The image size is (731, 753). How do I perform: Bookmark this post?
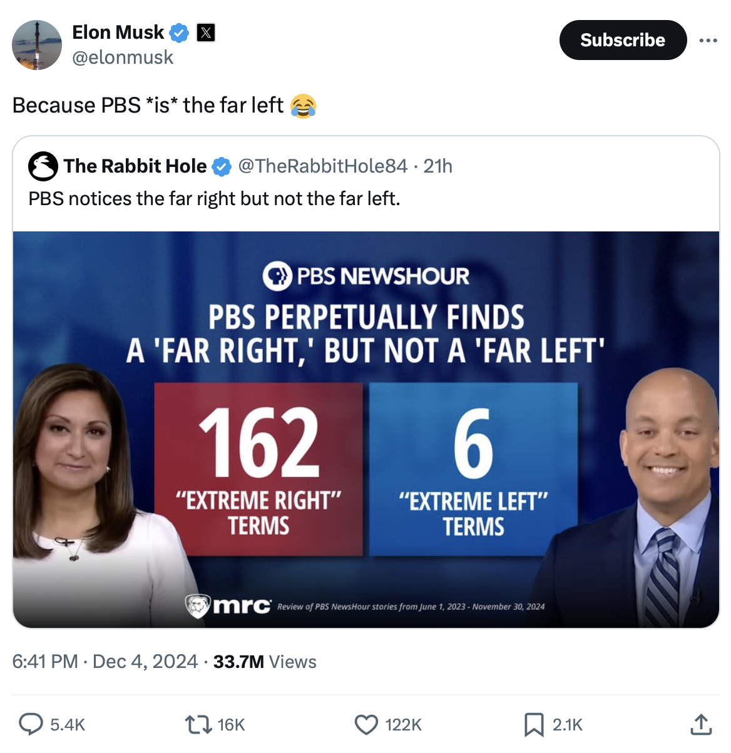point(533,724)
